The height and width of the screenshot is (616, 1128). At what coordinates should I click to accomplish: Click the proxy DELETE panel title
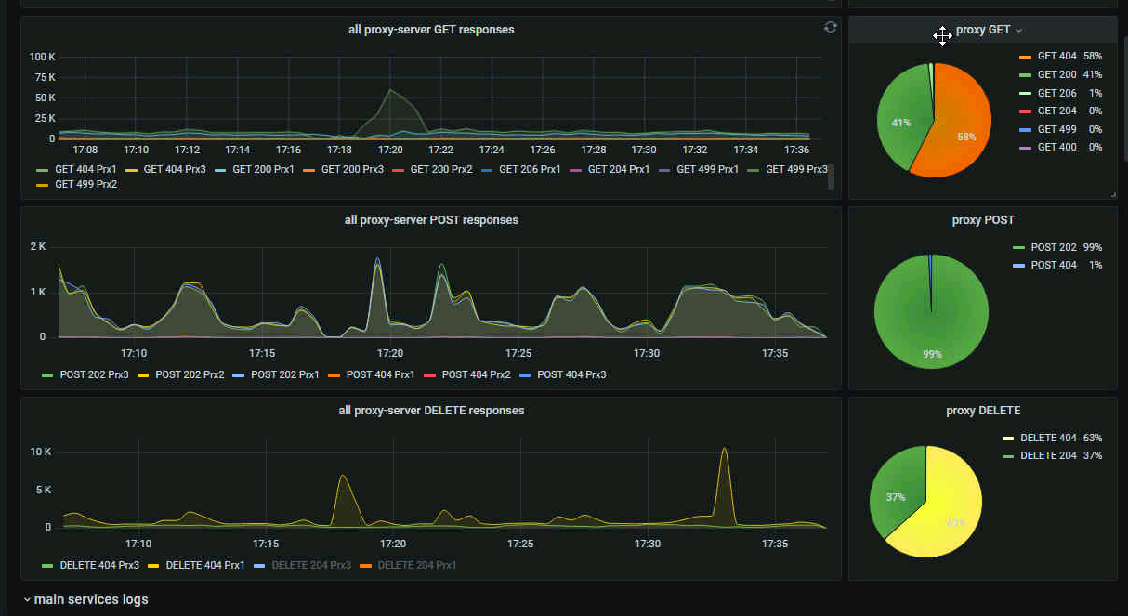[983, 411]
